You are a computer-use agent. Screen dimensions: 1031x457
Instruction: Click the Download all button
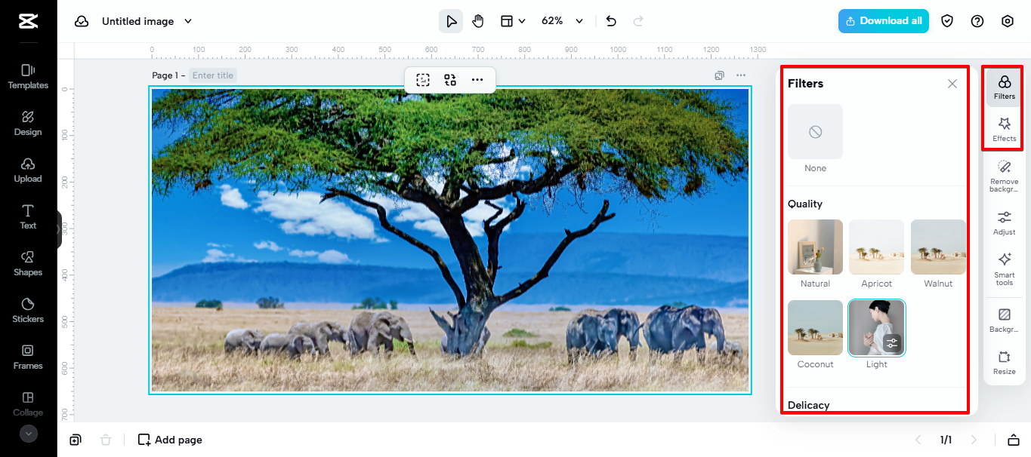883,21
